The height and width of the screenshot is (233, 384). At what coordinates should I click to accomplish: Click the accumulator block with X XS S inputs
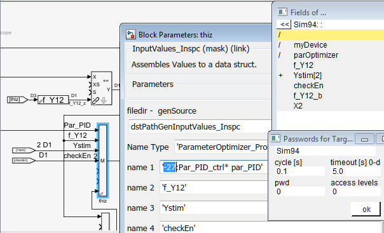[101, 88]
